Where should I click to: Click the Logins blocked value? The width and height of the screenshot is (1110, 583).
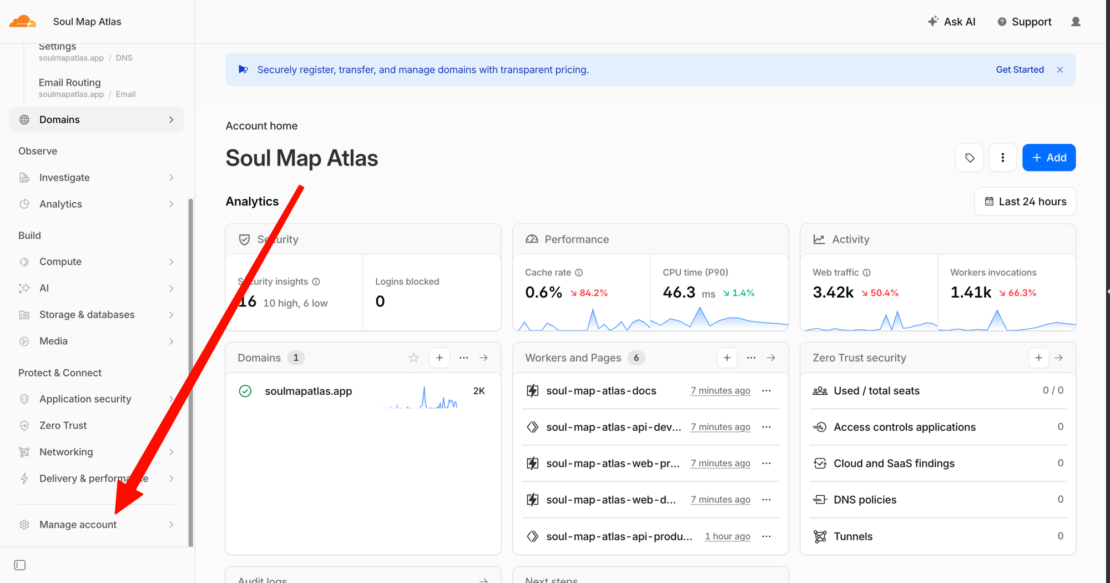380,301
